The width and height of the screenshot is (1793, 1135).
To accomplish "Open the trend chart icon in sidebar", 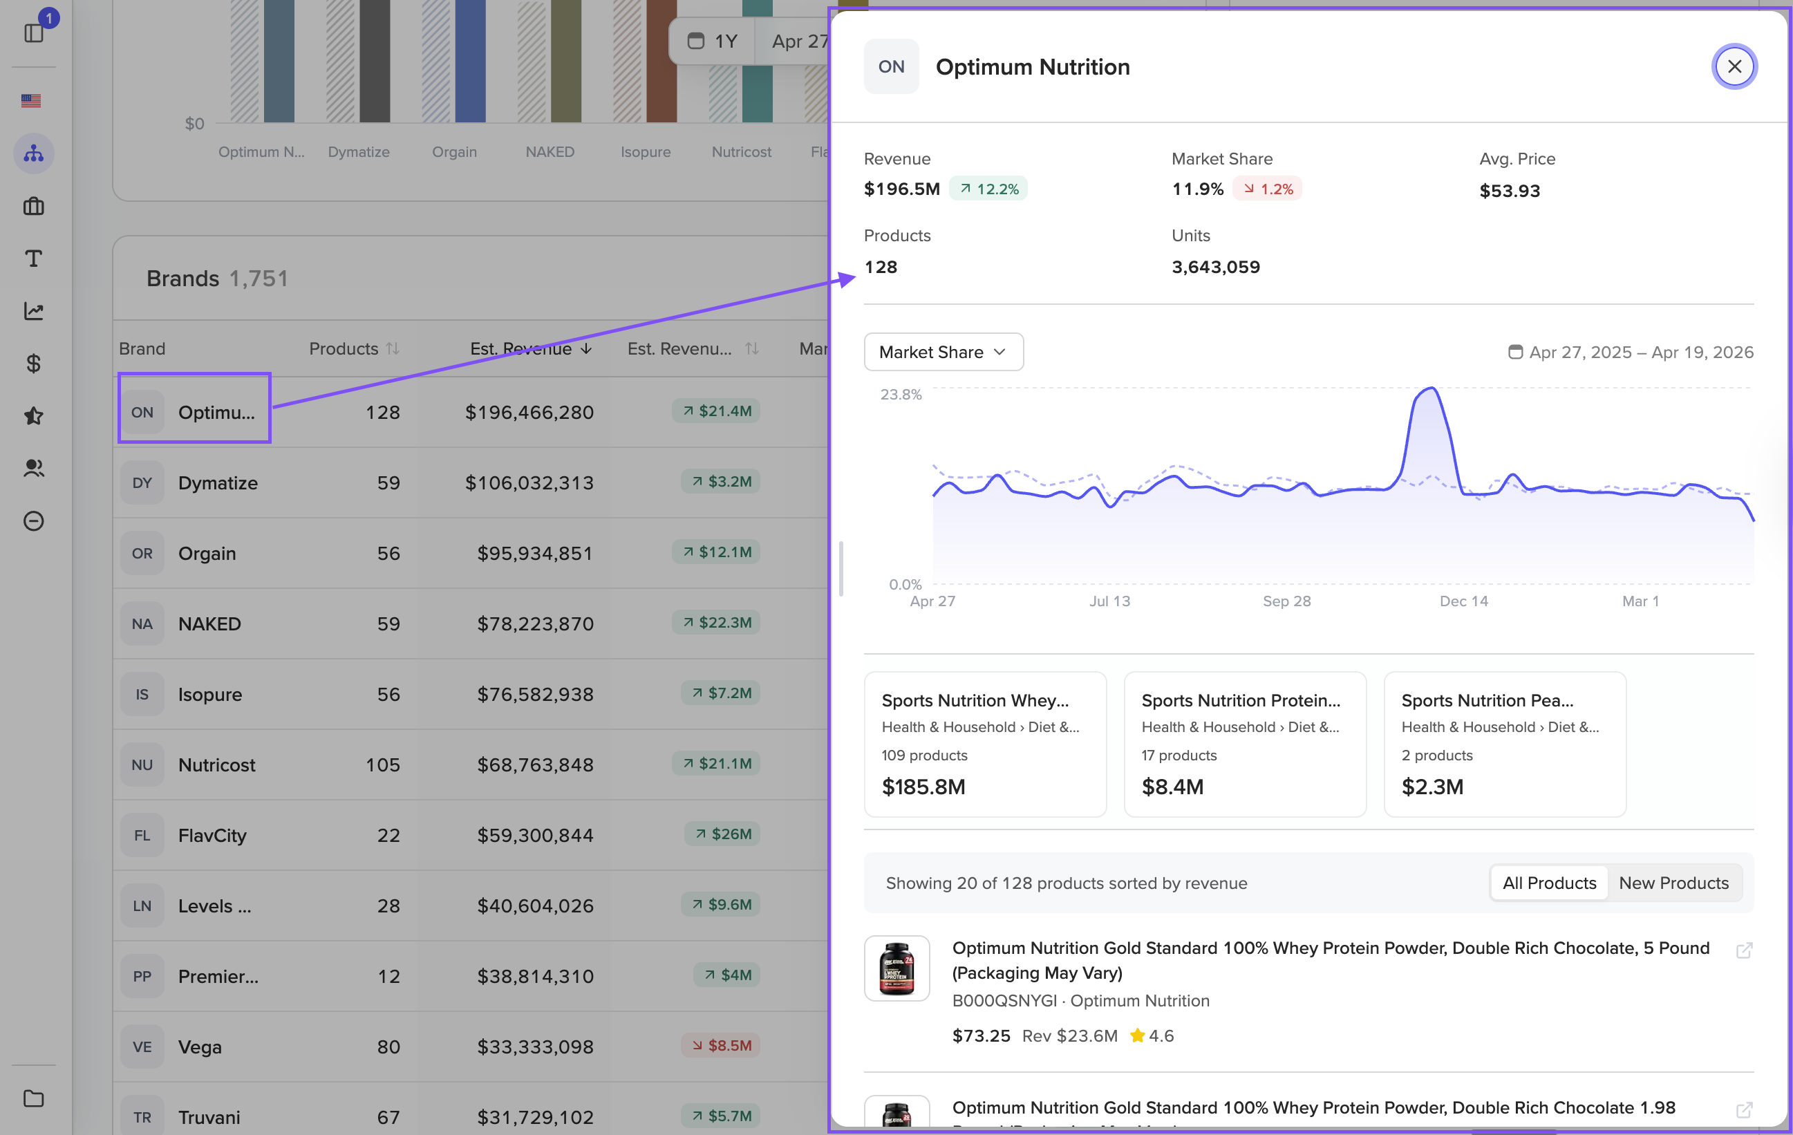I will tap(33, 310).
